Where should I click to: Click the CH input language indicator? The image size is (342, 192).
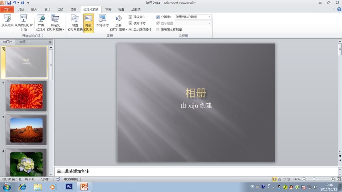point(252,187)
